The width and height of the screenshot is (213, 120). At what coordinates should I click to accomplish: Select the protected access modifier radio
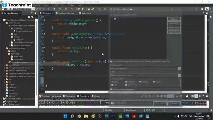(x=126, y=82)
